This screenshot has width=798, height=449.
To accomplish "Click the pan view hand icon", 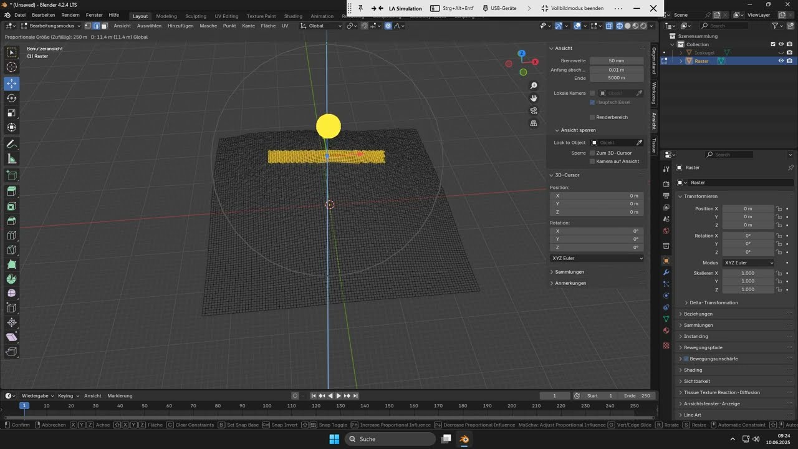I will [x=534, y=98].
